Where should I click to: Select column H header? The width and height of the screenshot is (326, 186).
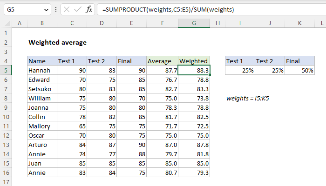pos(217,23)
